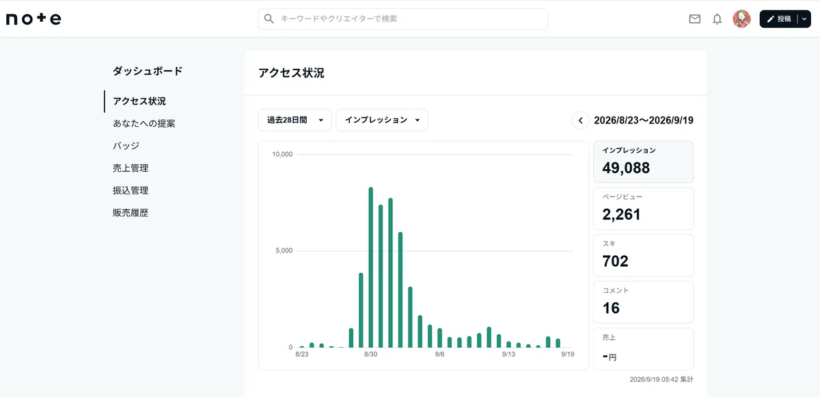Click the 2026/9/19 05:42 集計 timestamp
820x397 pixels.
(x=661, y=379)
